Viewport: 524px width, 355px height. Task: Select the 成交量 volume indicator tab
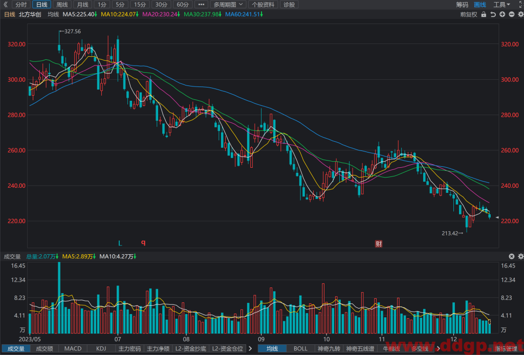(16, 348)
